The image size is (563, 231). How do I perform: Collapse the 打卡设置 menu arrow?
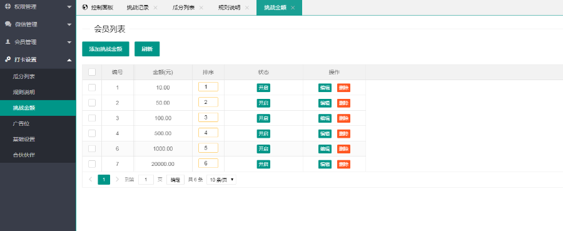(69, 59)
